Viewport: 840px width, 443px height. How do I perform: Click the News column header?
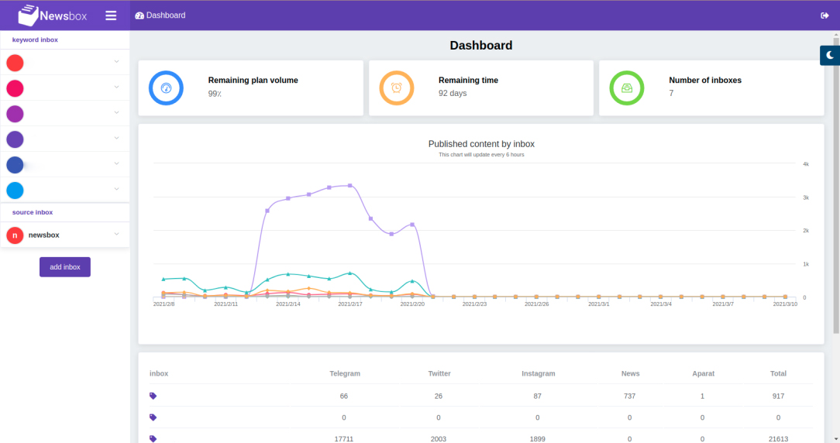click(630, 373)
